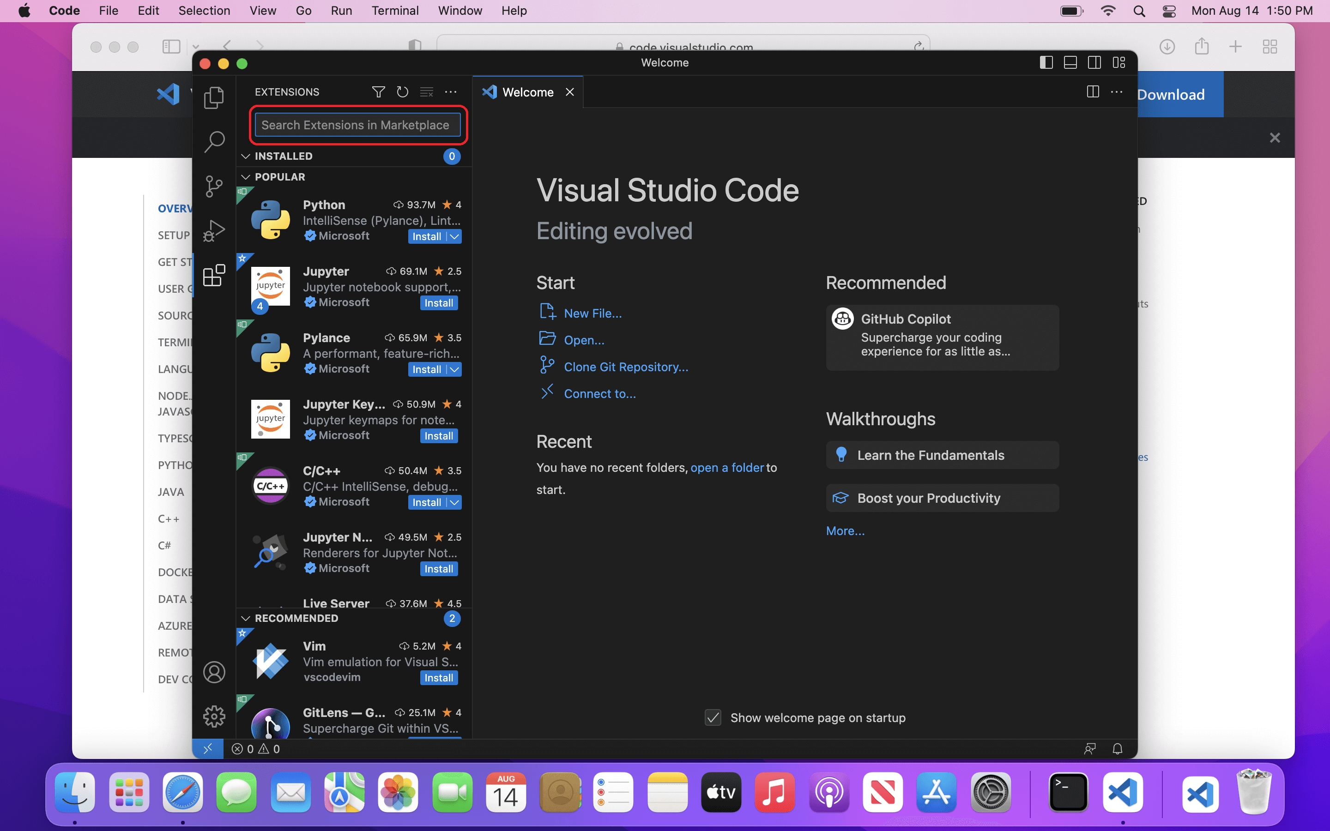
Task: Open the Run and Debug view
Action: click(x=214, y=230)
